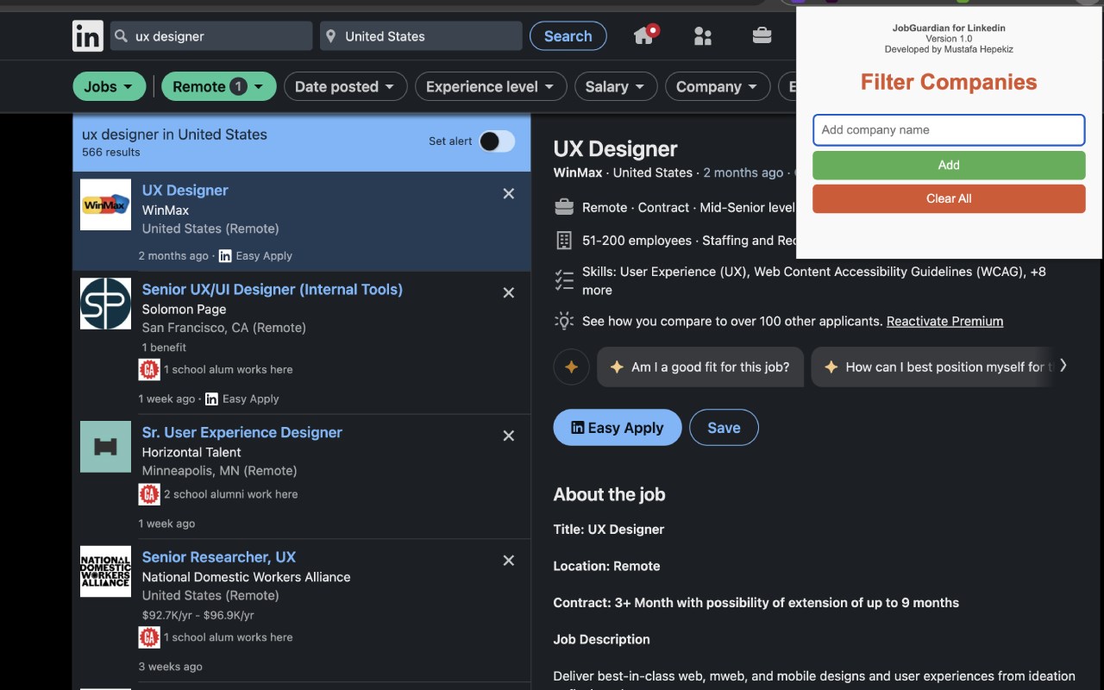The image size is (1104, 690).
Task: Dismiss the Horizontal Talent job listing
Action: (509, 436)
